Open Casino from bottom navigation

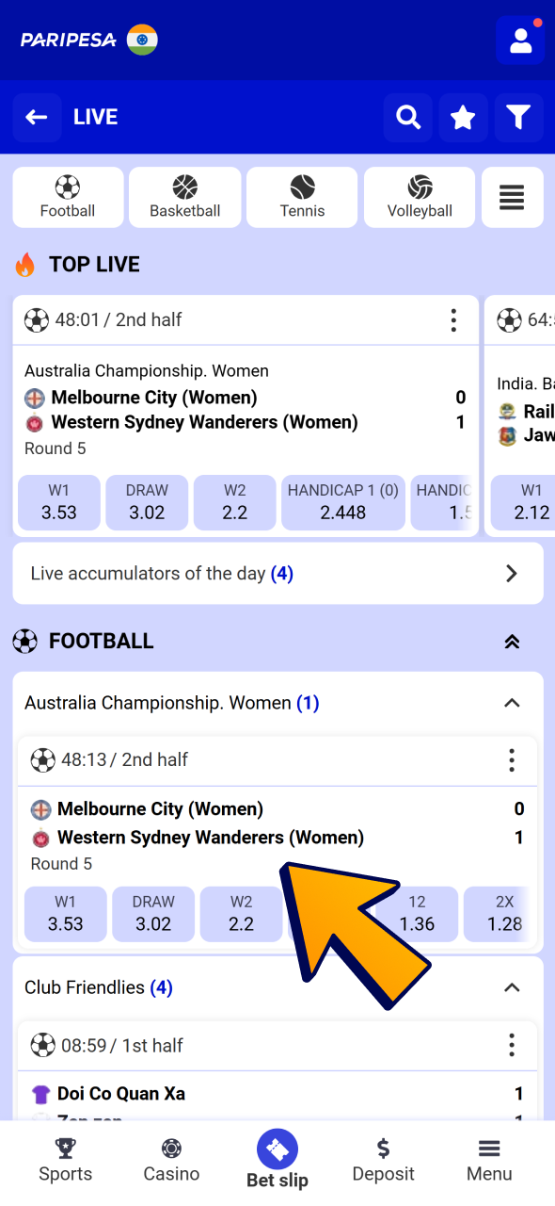(171, 1157)
